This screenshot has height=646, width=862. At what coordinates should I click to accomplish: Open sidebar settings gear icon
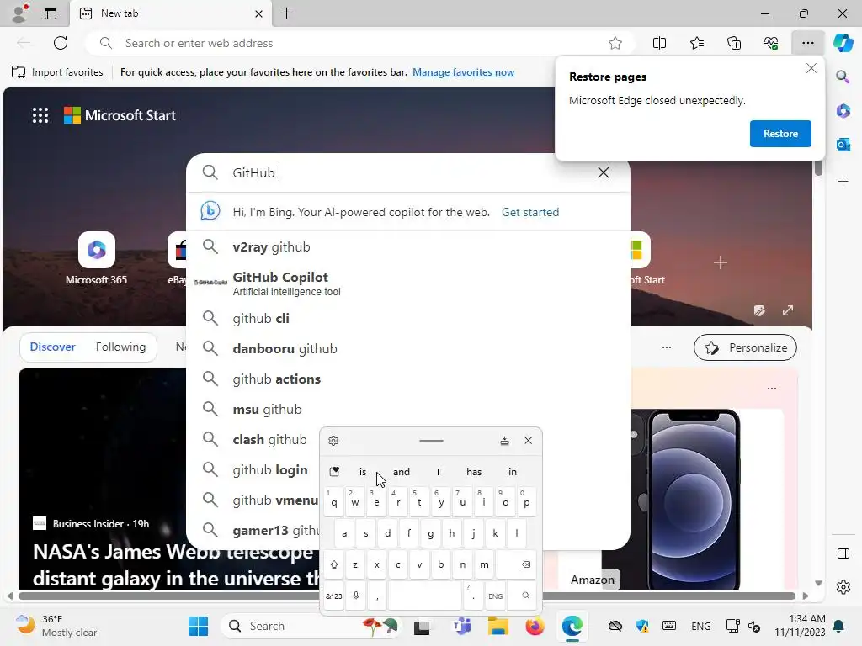(843, 587)
